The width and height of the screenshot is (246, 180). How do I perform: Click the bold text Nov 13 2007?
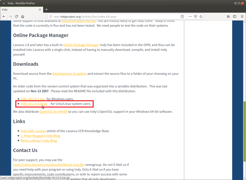(x=39, y=91)
